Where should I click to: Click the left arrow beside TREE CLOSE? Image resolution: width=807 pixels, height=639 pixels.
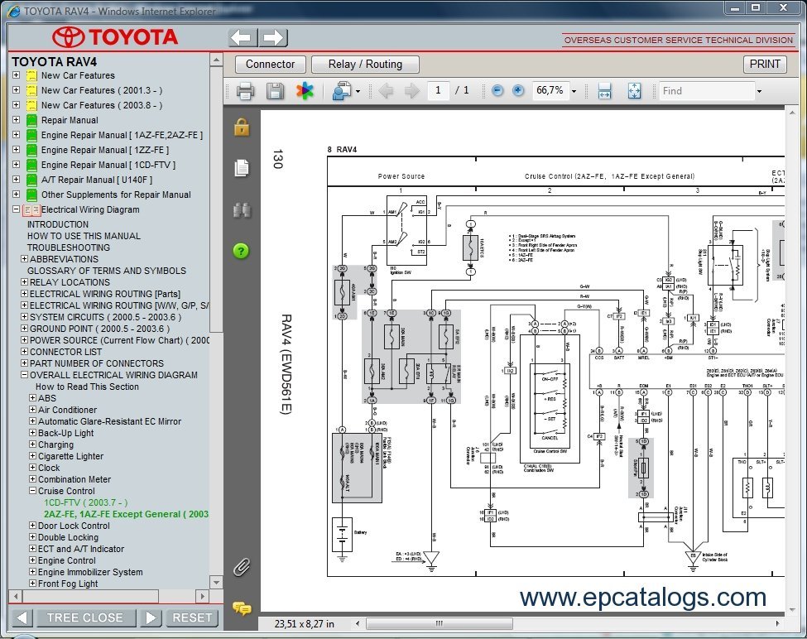22,617
